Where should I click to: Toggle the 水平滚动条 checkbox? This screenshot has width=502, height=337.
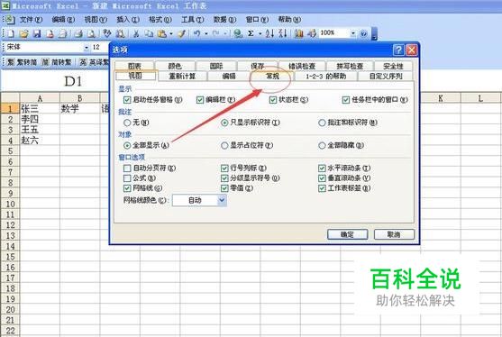(322, 168)
